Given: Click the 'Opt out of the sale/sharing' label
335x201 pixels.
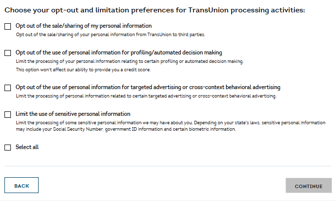Looking at the screenshot, I should (x=83, y=26).
